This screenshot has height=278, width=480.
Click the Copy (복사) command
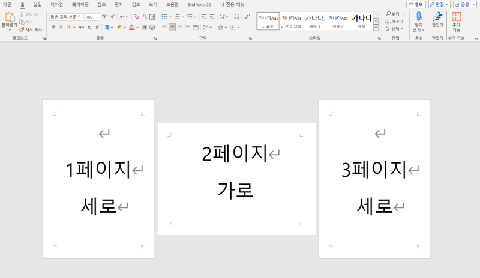point(26,22)
